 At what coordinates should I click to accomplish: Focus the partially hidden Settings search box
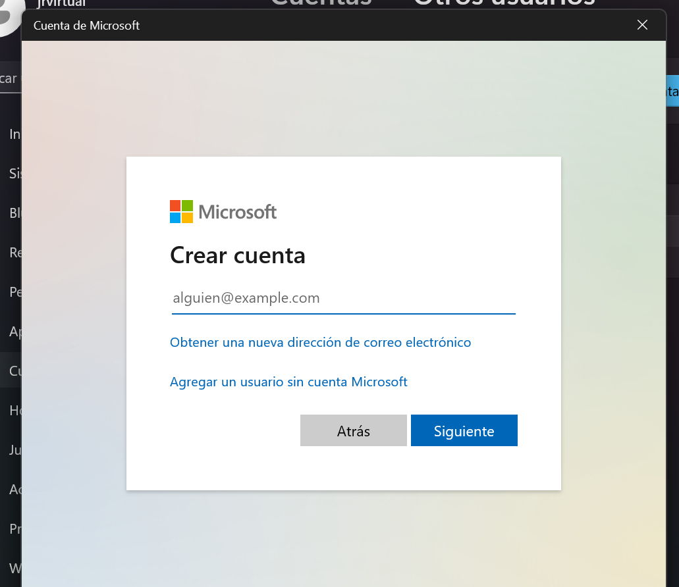point(10,79)
